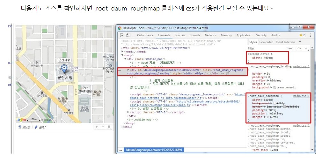Expand the head element node
The width and height of the screenshot is (322, 158).
(123, 52)
